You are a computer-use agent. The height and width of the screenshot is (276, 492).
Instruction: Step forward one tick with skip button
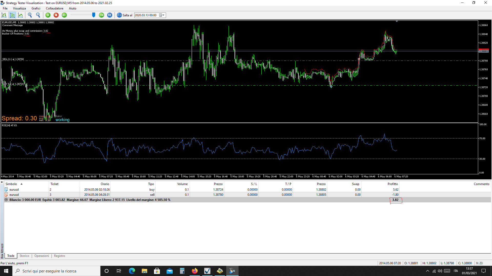coord(110,15)
